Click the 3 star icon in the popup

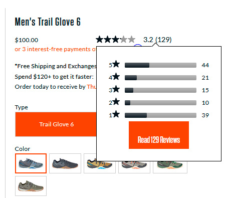[x=116, y=89]
